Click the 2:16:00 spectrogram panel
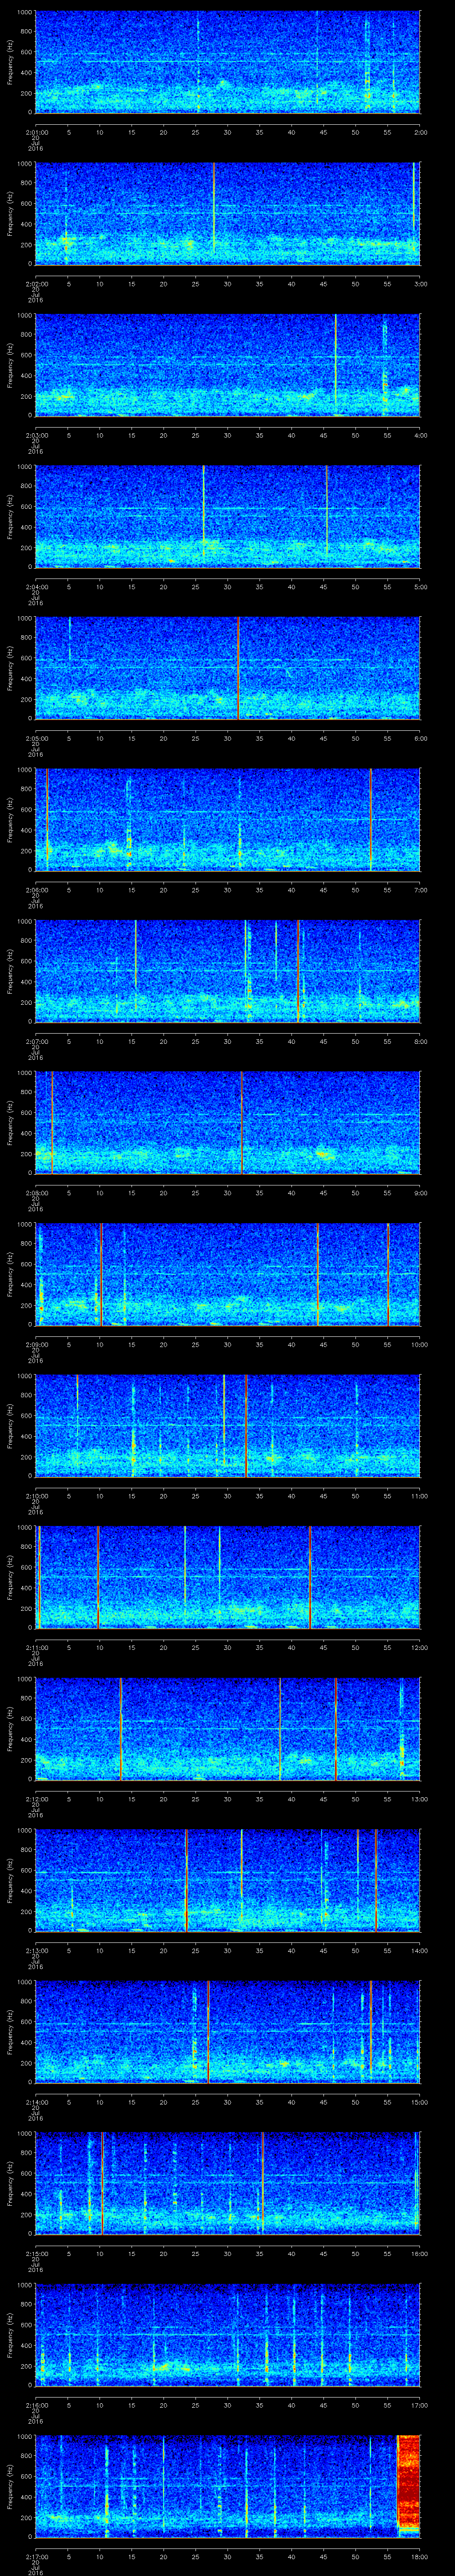Screen dimensions: 455x2576 pos(228,2334)
